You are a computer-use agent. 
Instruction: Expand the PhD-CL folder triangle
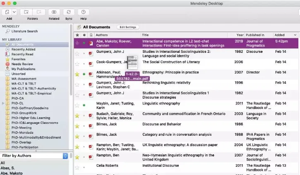3,103
